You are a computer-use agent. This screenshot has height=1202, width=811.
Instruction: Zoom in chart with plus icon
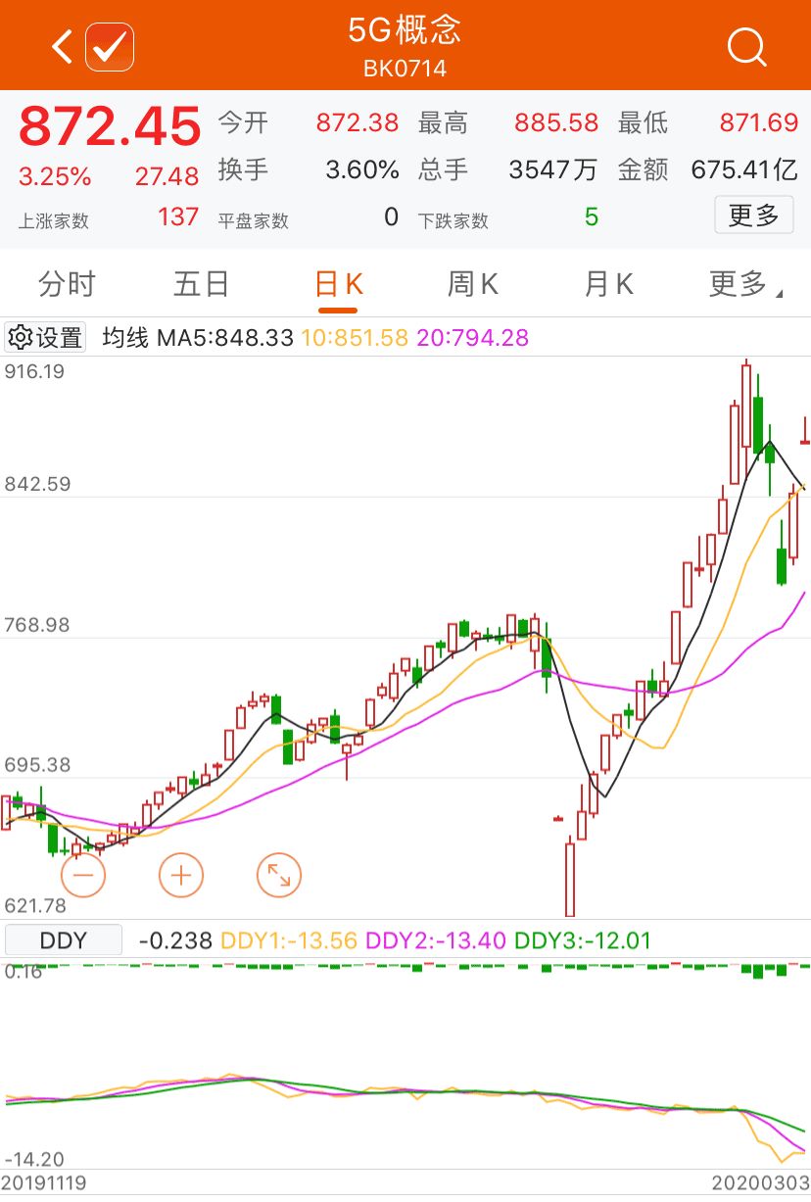pyautogui.click(x=181, y=875)
